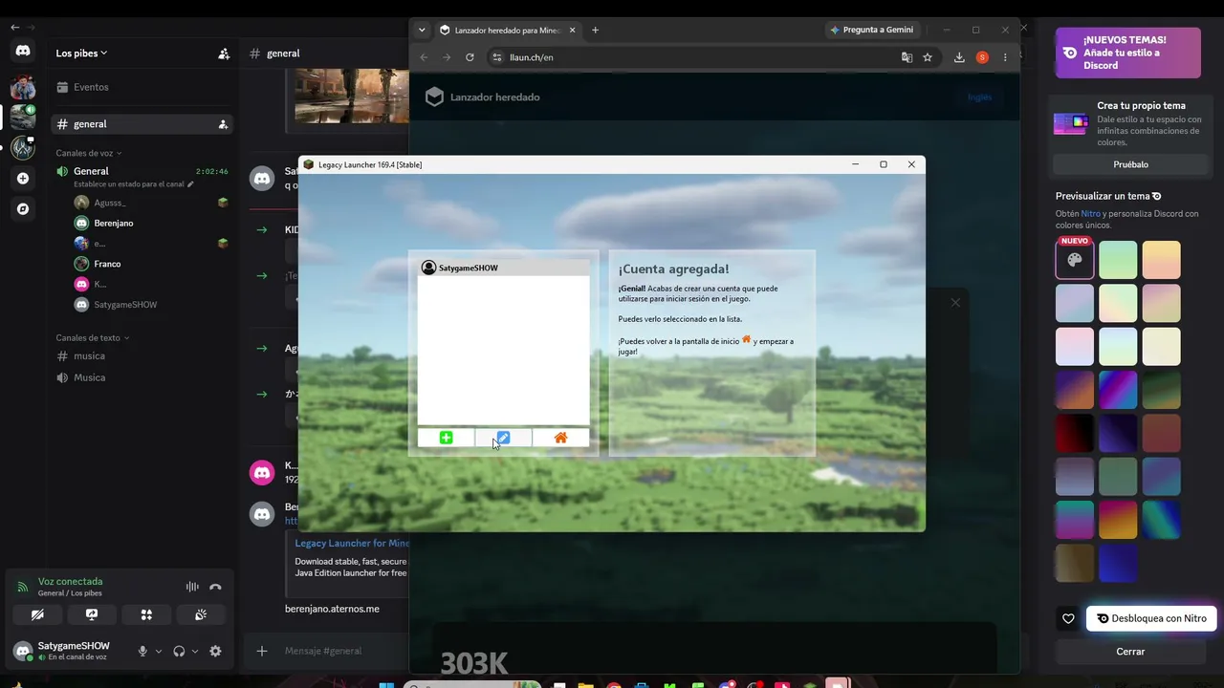Image resolution: width=1224 pixels, height=688 pixels.
Task: Choose the custom palette theme marked NUEVO
Action: pyautogui.click(x=1075, y=260)
